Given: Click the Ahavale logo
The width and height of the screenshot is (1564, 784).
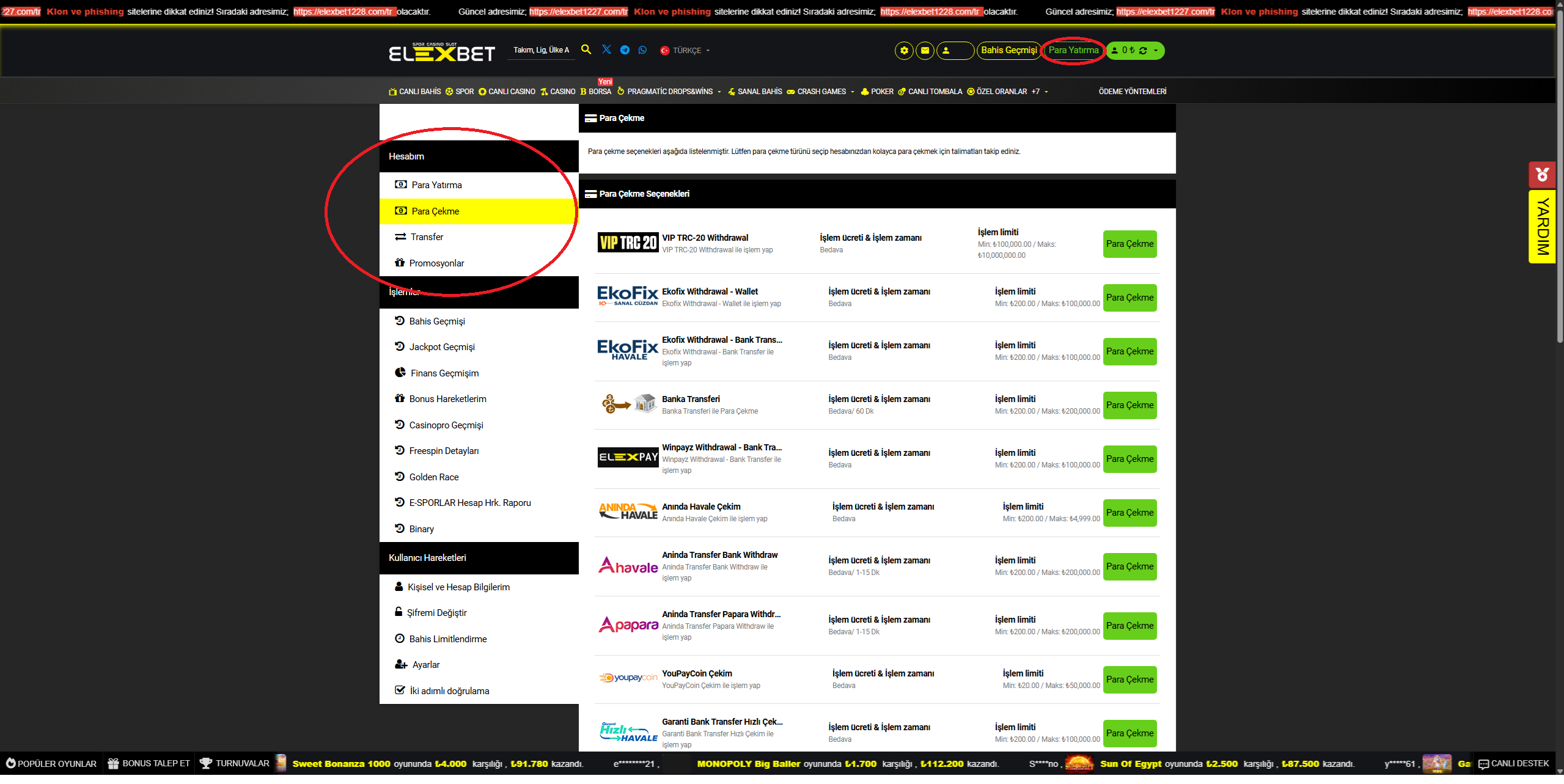Looking at the screenshot, I should (628, 565).
